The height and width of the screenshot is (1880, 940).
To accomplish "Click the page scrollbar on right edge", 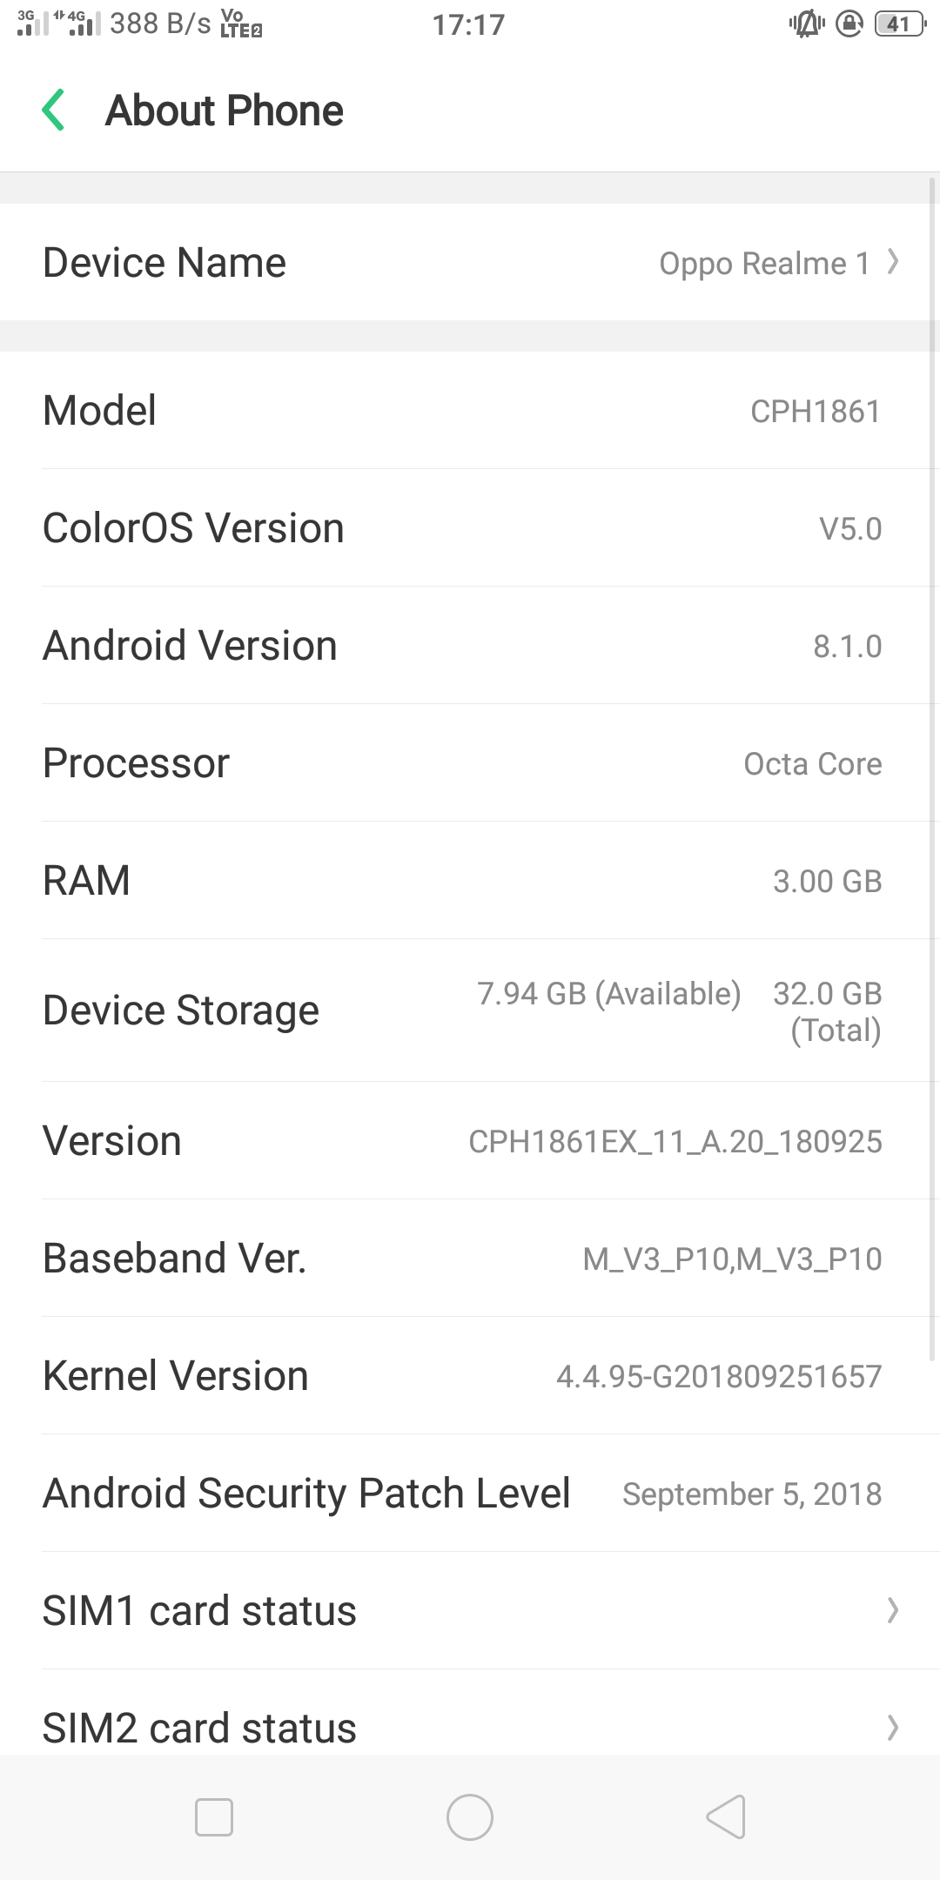I will tap(932, 766).
